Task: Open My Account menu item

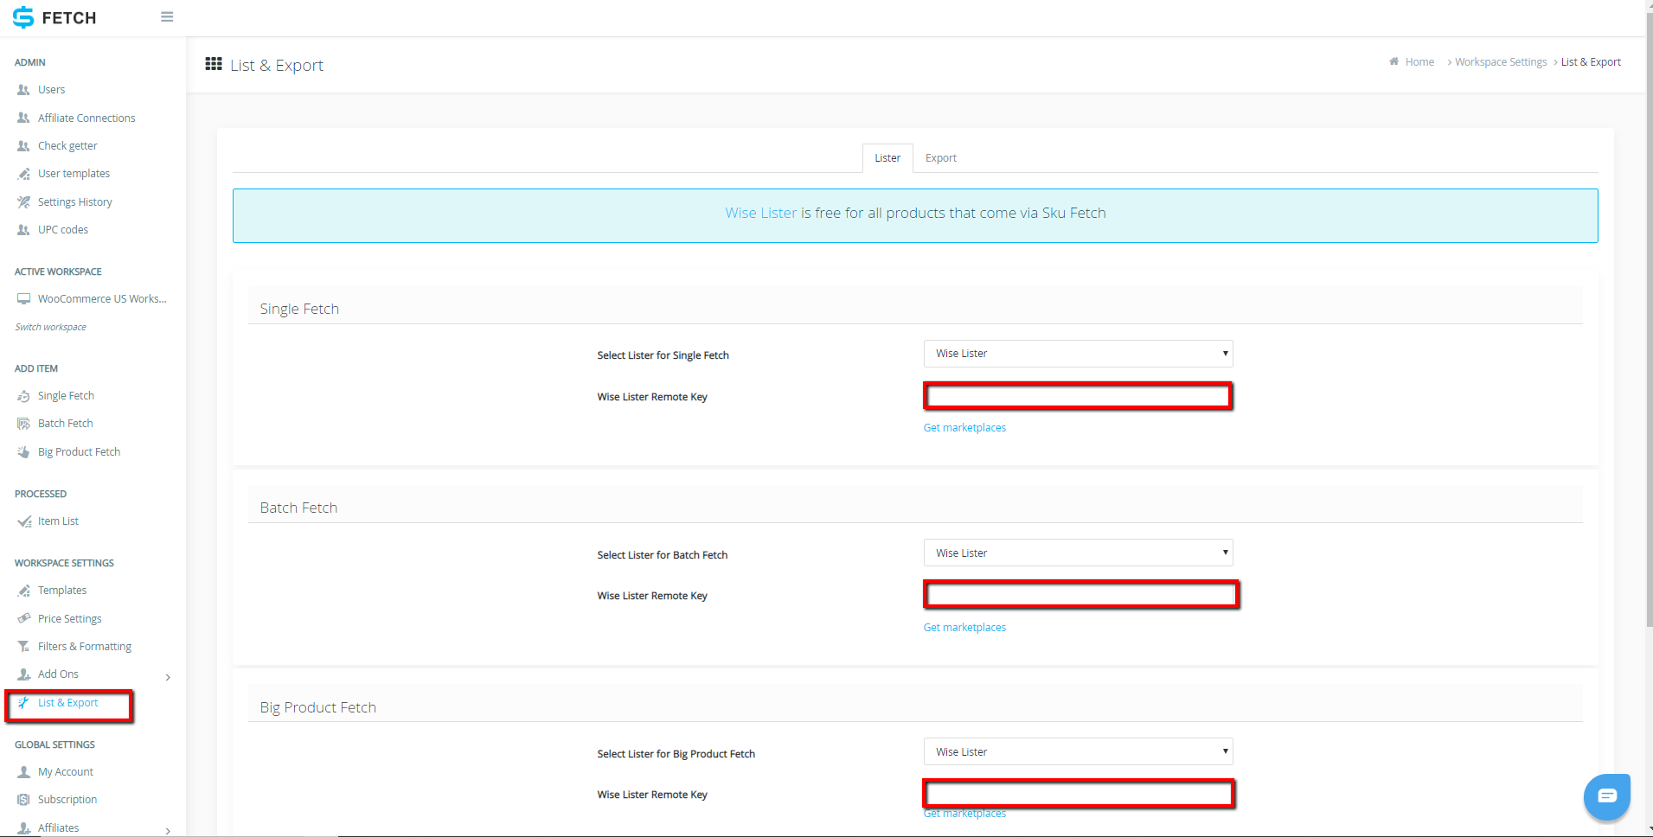Action: coord(66,772)
